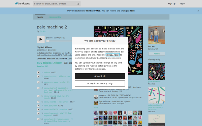Follow the artist bo en
This screenshot has width=202, height=126.
coord(157,54)
